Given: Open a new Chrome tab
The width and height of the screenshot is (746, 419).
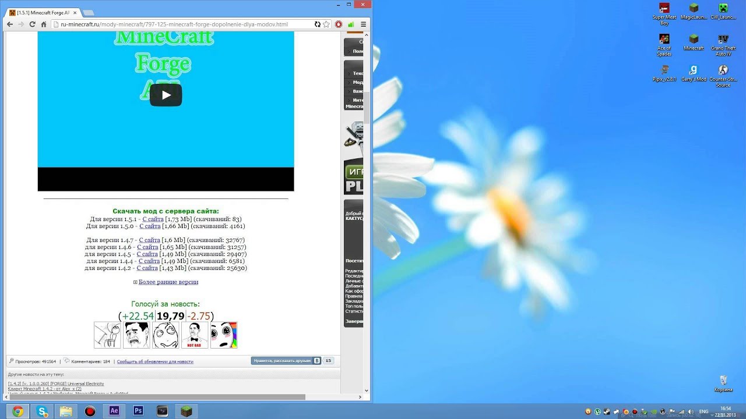Looking at the screenshot, I should pos(88,12).
